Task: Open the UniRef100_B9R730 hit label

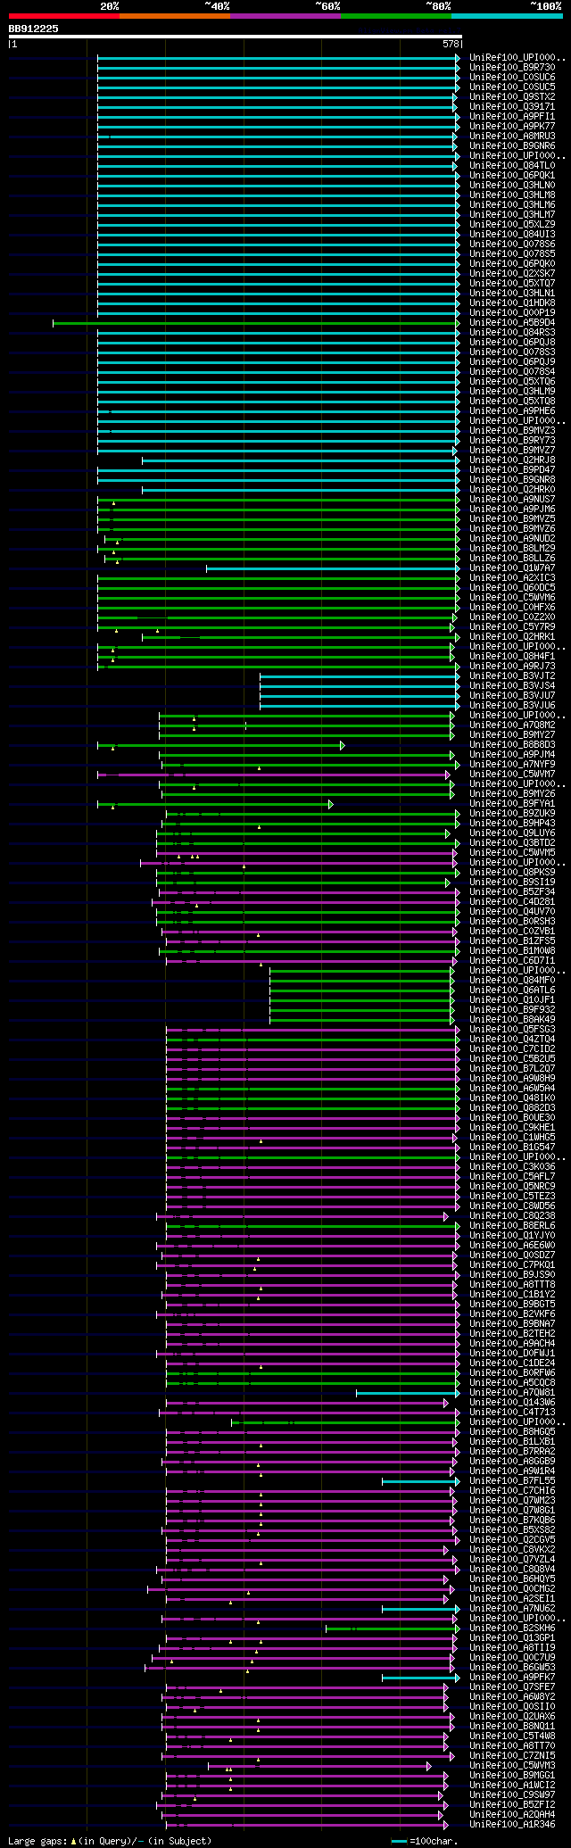Action: point(512,67)
